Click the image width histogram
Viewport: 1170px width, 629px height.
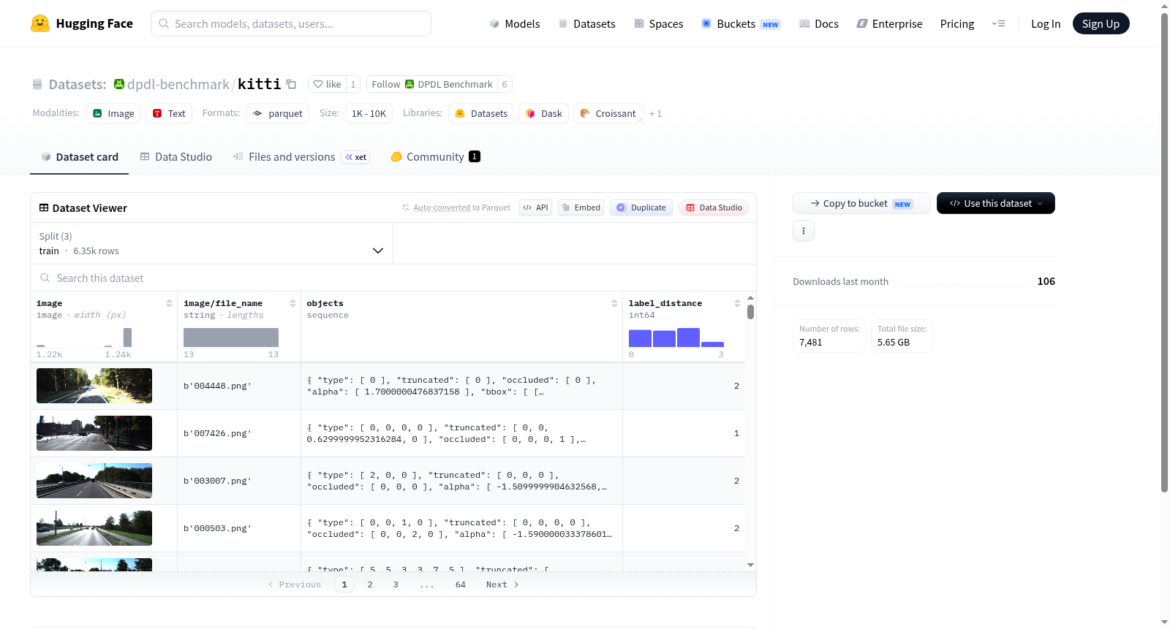(84, 338)
